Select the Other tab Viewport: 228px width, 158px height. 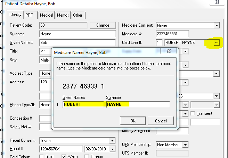[x=78, y=15]
